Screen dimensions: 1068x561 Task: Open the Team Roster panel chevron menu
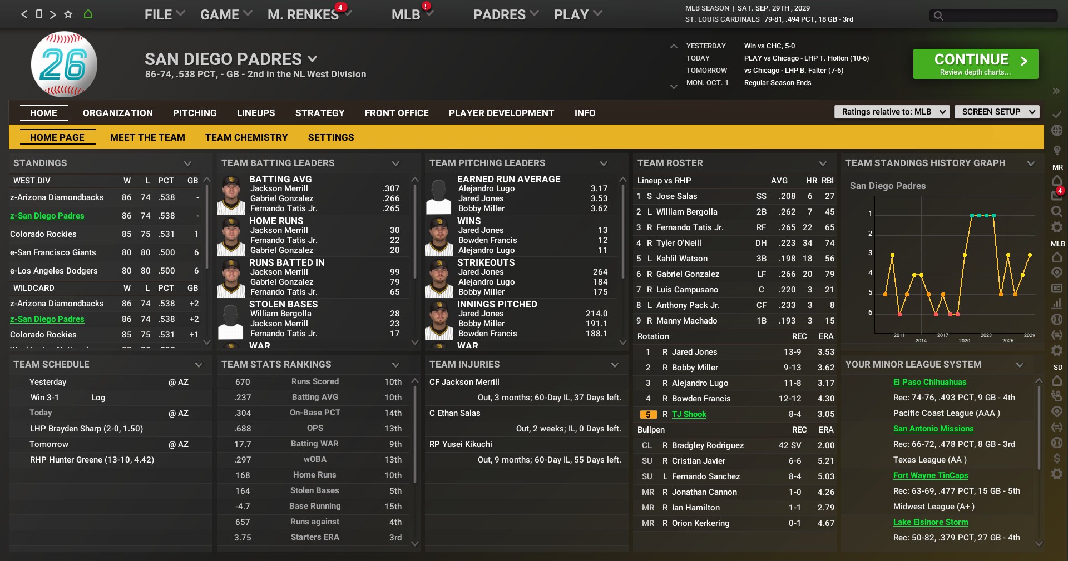coord(822,163)
